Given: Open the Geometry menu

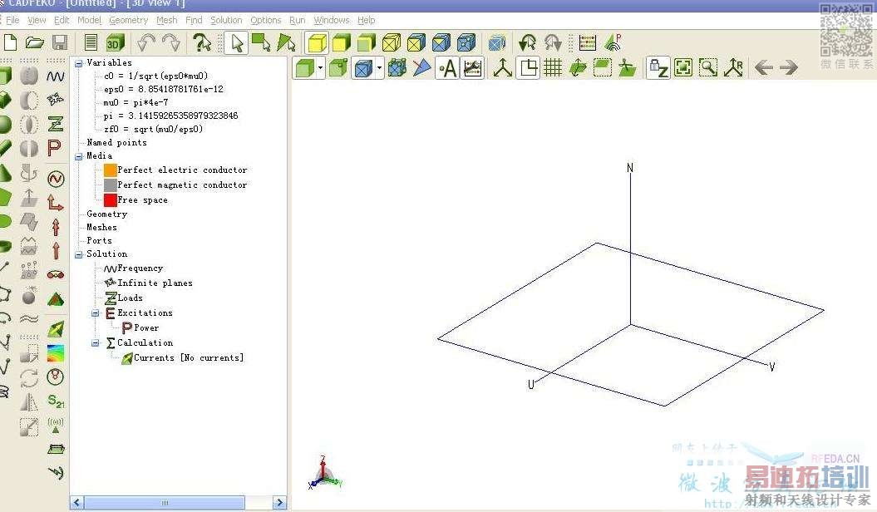Looking at the screenshot, I should [x=128, y=20].
